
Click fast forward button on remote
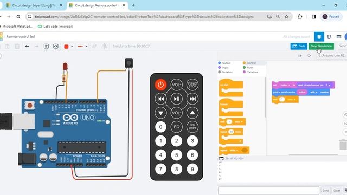(192, 99)
